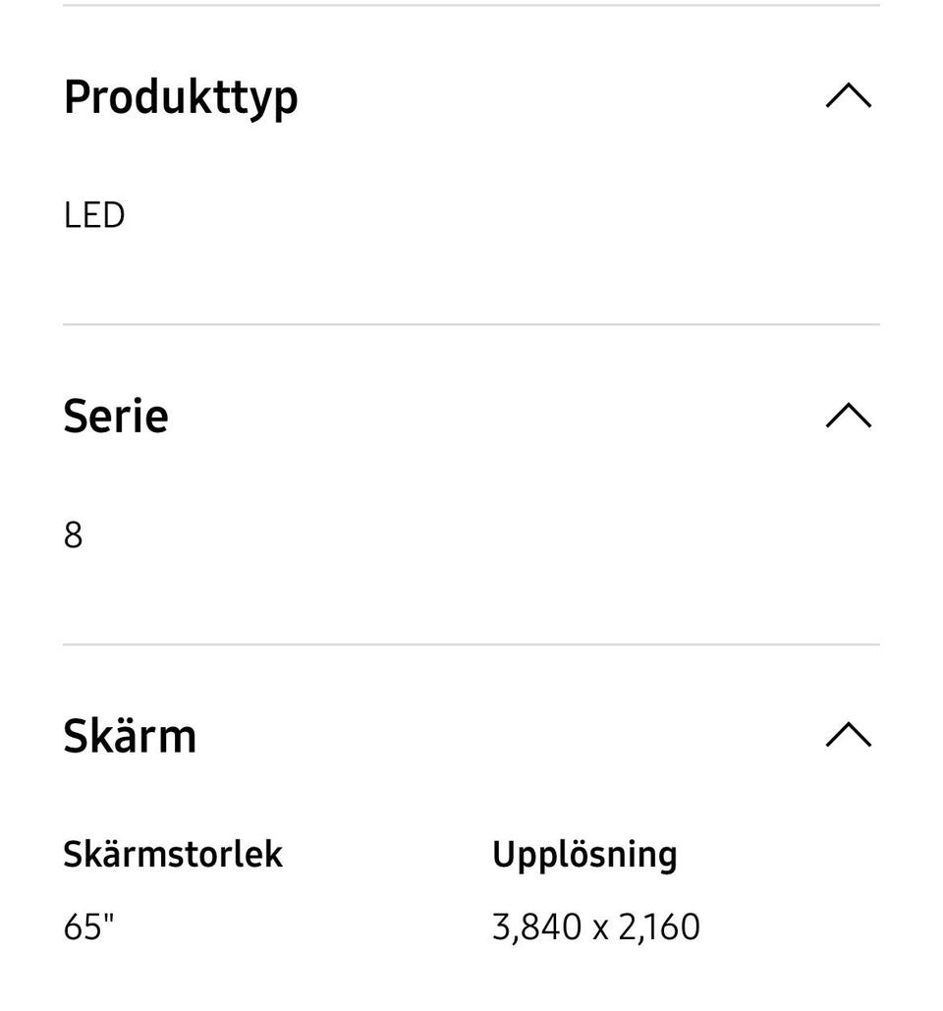The image size is (943, 1011).
Task: Select the LED product type value
Action: point(94,215)
